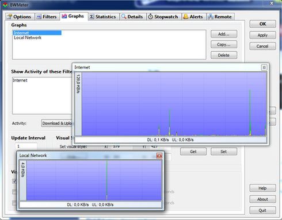
Task: Open the About dialog
Action: (x=262, y=199)
